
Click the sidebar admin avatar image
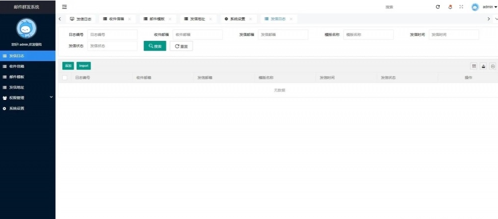[x=27, y=29]
